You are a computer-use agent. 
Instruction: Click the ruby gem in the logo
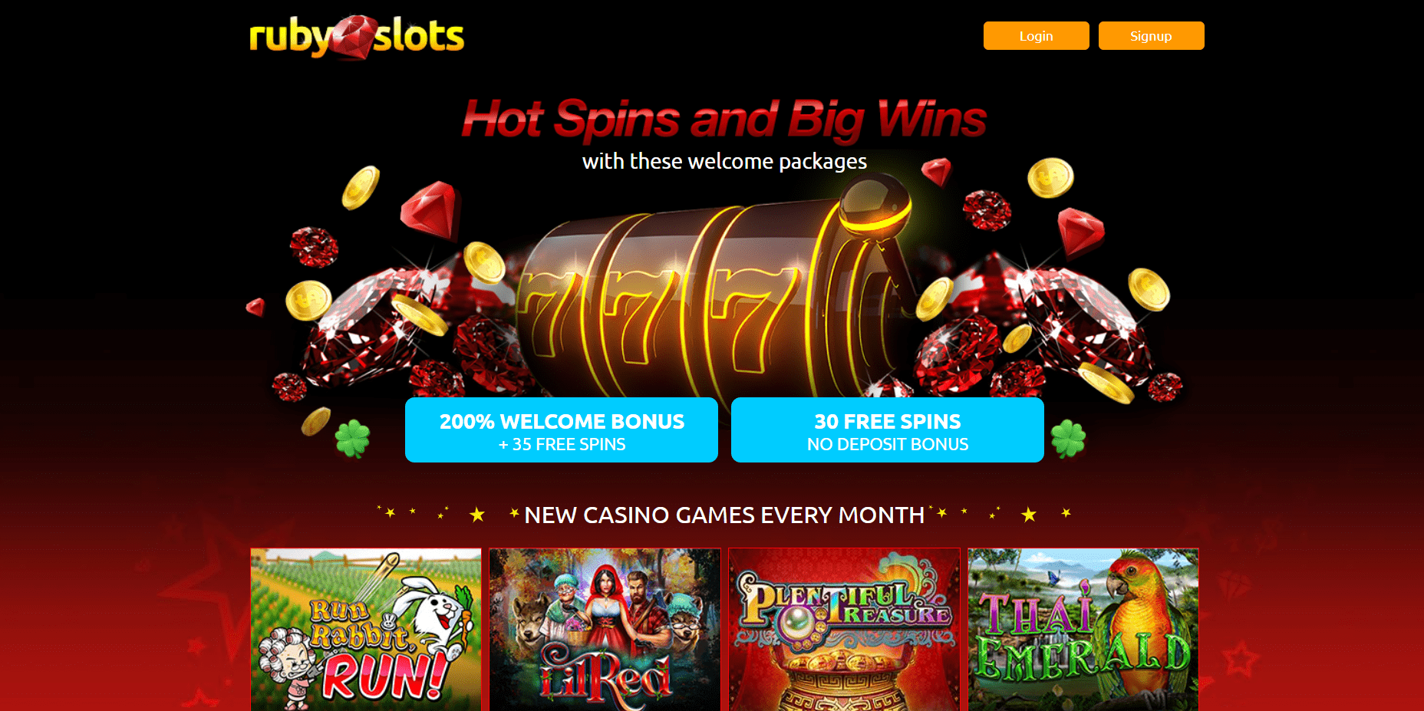point(353,36)
